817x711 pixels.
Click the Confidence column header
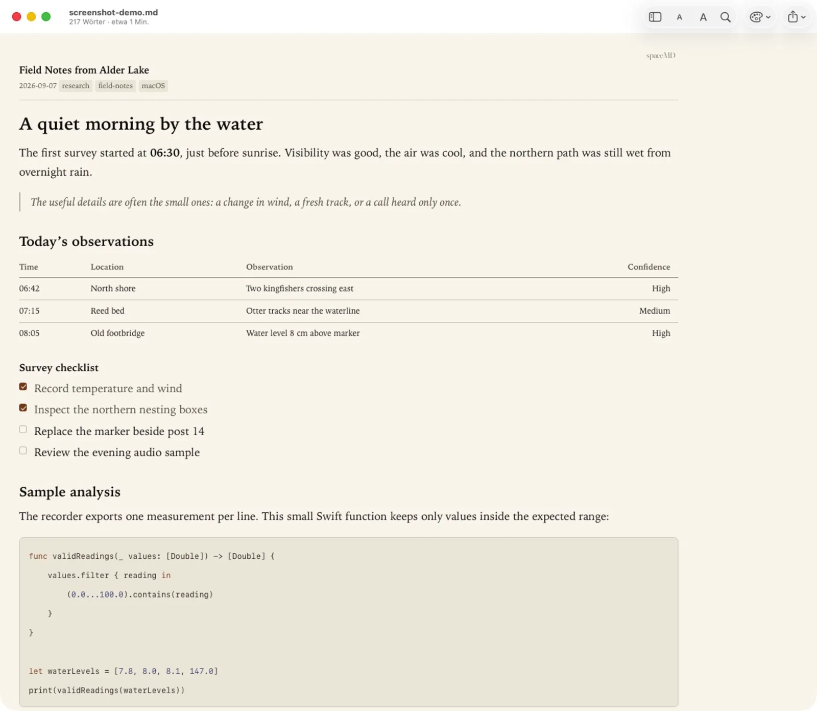tap(649, 267)
